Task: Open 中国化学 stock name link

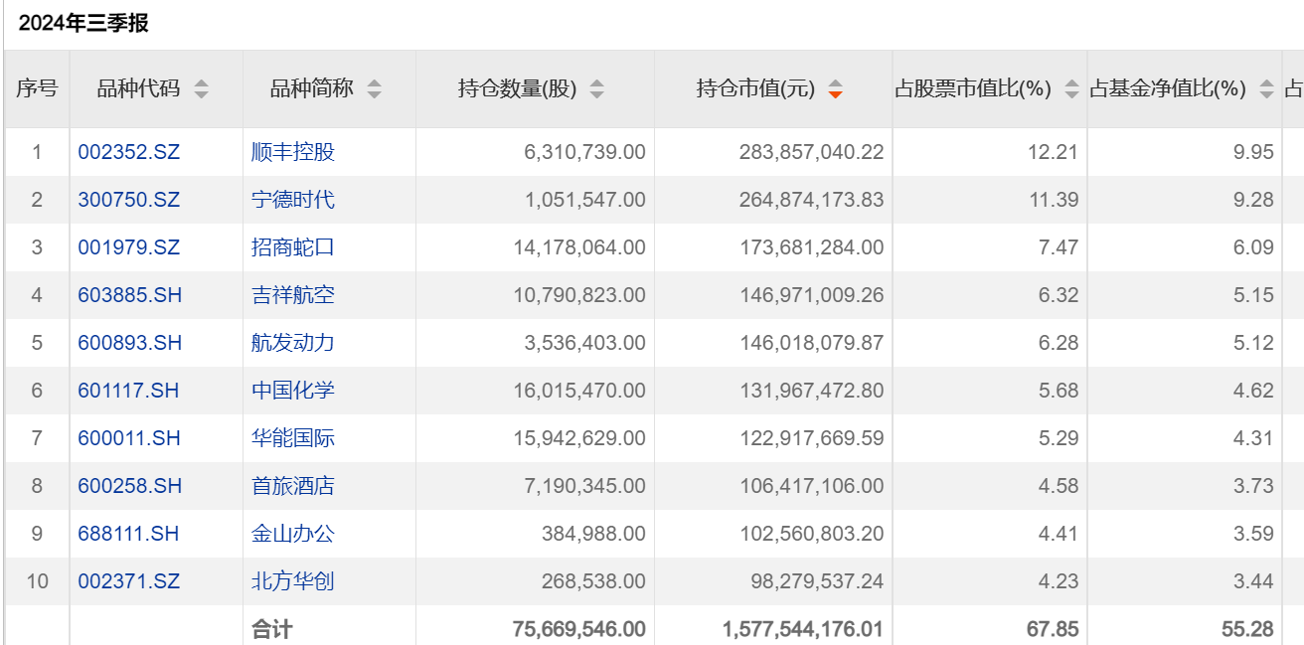Action: [x=293, y=391]
